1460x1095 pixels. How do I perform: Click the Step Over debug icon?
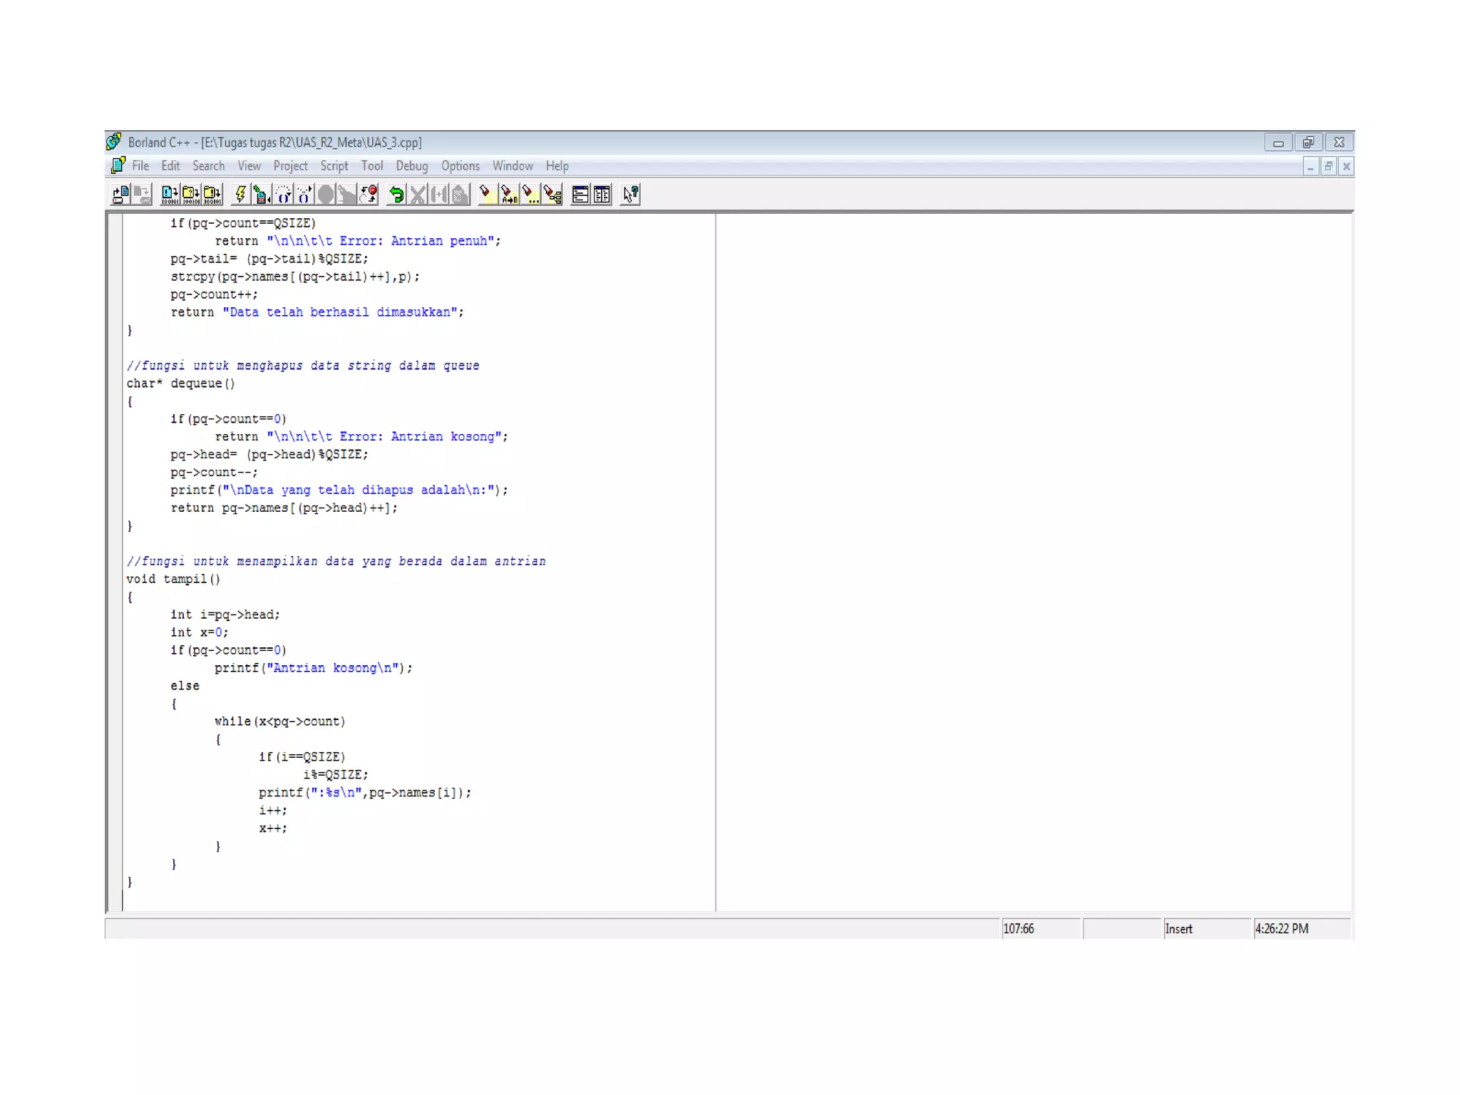pyautogui.click(x=284, y=195)
